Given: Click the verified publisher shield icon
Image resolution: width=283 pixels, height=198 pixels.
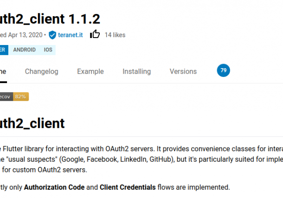Looking at the screenshot, I should pos(52,35).
